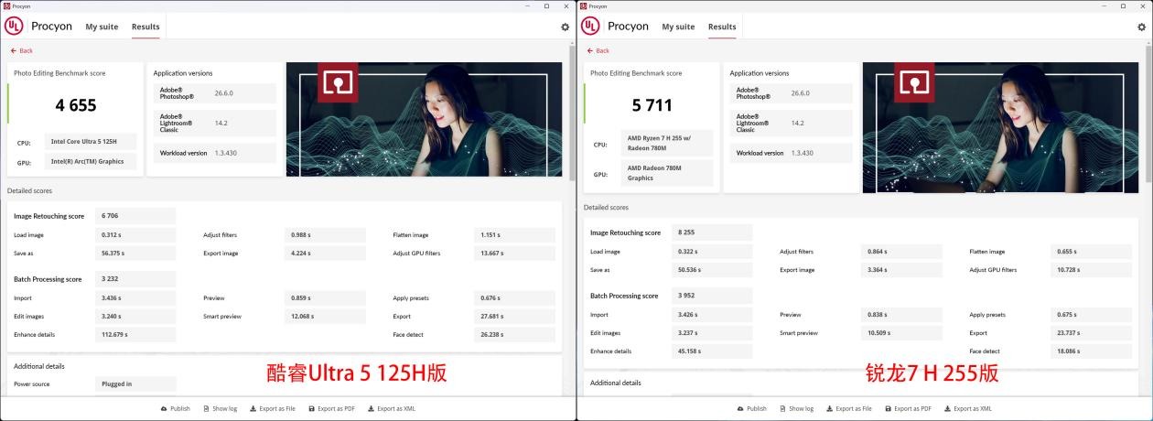Click score value 5 711
Viewport: 1153px width, 421px height.
[x=652, y=105]
